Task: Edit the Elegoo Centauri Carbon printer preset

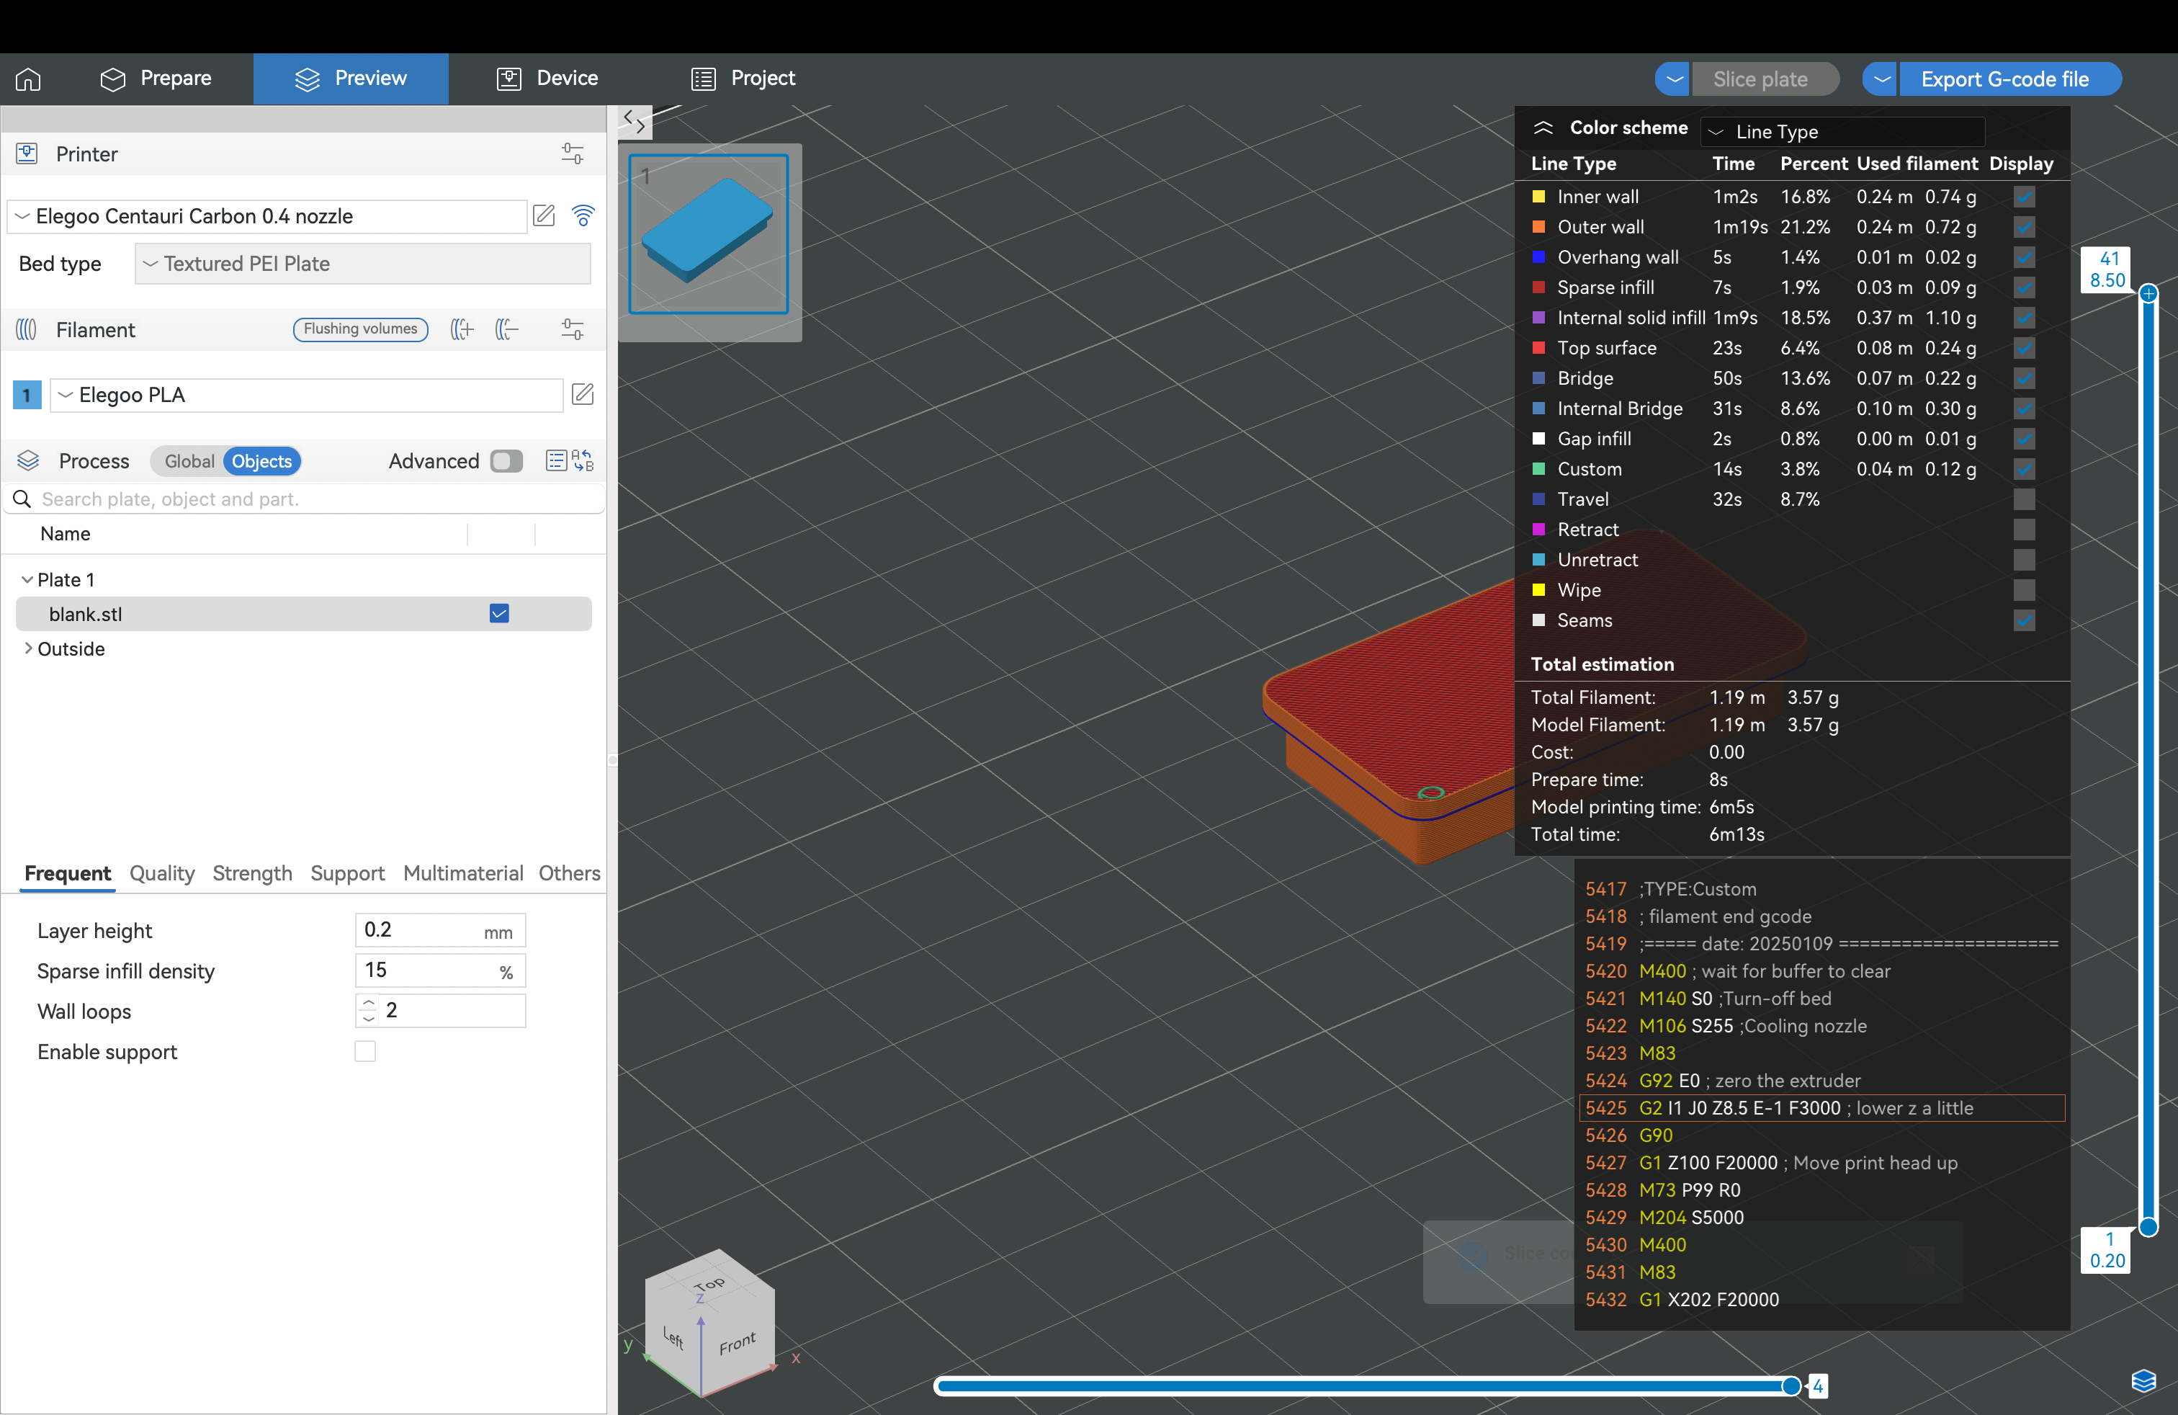Action: [544, 216]
